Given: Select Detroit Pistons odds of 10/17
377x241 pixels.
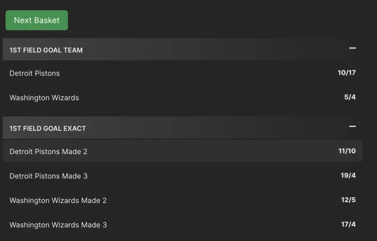Looking at the screenshot, I should click(x=346, y=73).
